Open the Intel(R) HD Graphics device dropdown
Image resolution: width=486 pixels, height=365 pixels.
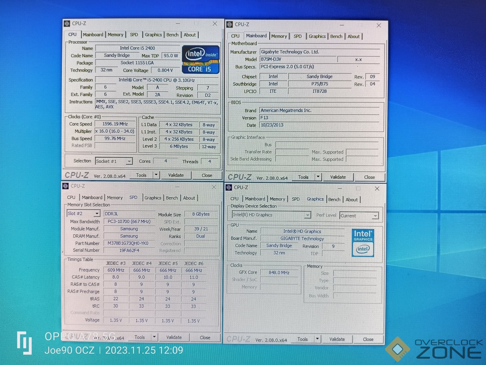pos(308,215)
